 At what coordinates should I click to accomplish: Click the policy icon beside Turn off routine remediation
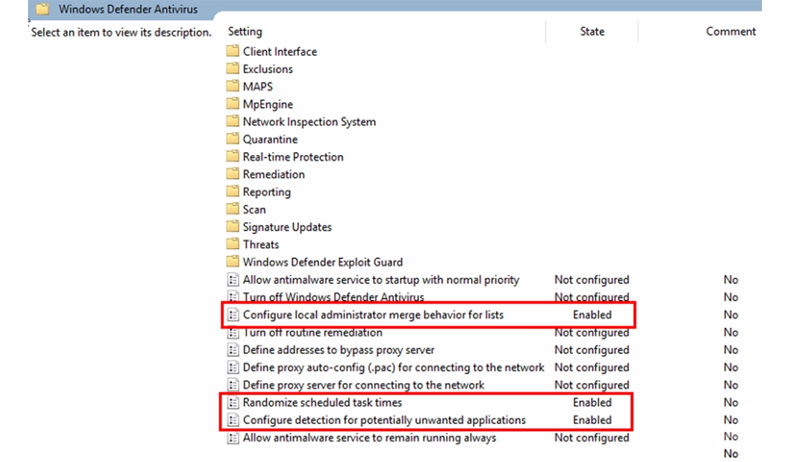pos(233,332)
